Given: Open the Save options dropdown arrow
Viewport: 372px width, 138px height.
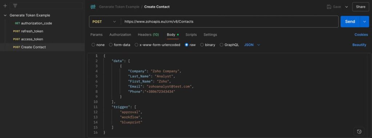Looking at the screenshot, I should click(x=346, y=7).
